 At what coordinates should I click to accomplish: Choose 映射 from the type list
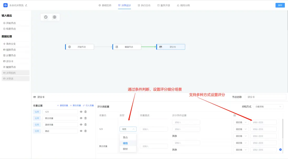pos(128,149)
